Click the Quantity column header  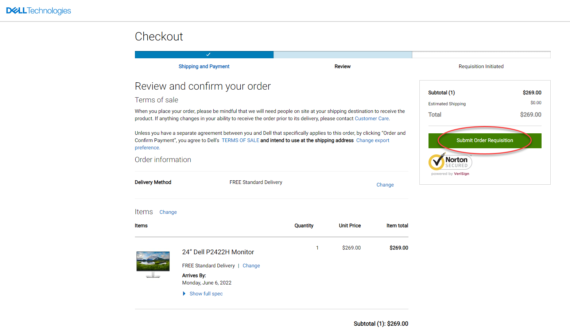click(x=304, y=225)
